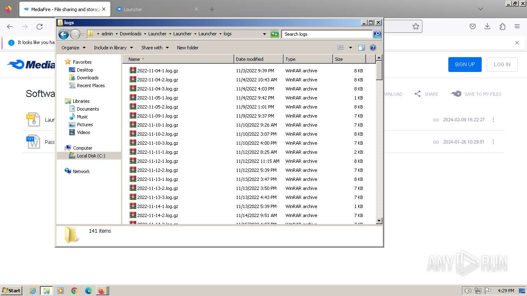Click WinRAR icon of 2022-11-13-3.log.gz
The width and height of the screenshot is (527, 296).
[133, 197]
